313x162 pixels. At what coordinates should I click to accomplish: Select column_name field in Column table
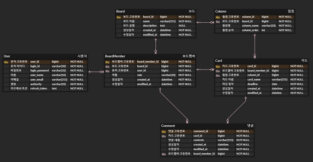[250, 26]
